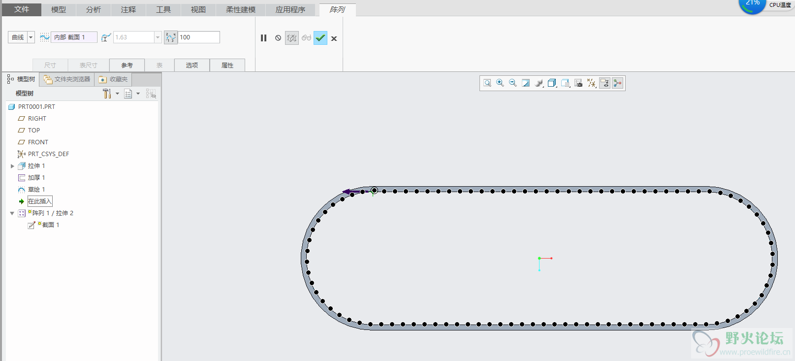
Task: Cancel the pattern with the X icon
Action: pyautogui.click(x=334, y=38)
